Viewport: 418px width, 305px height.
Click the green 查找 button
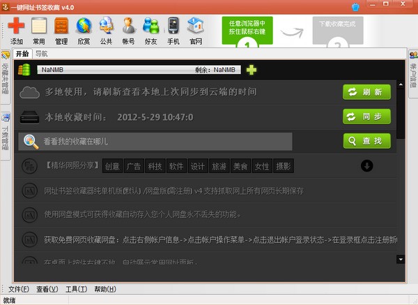pyautogui.click(x=367, y=141)
